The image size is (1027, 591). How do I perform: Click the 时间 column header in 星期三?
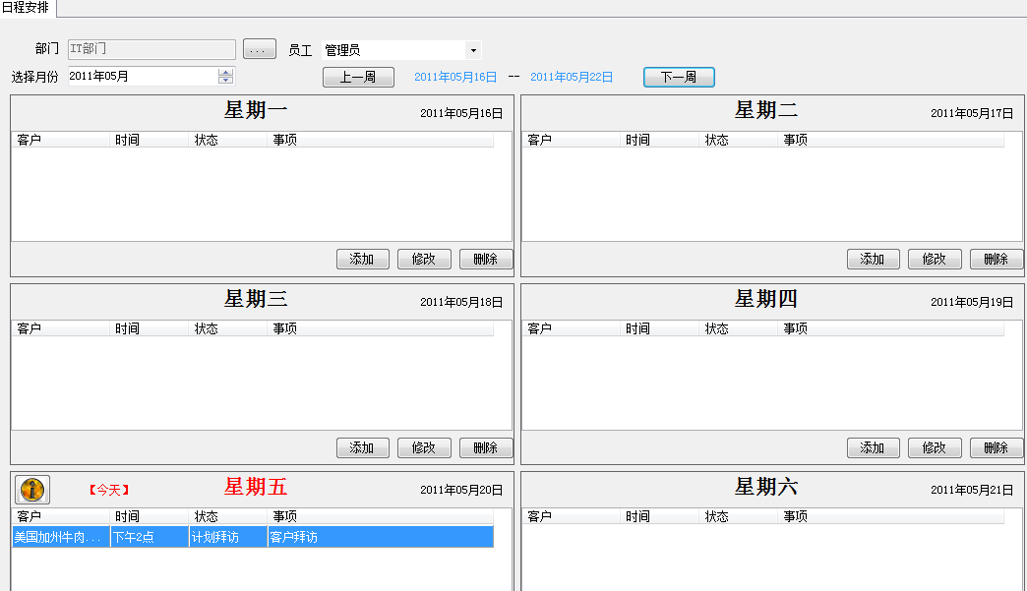pos(150,328)
